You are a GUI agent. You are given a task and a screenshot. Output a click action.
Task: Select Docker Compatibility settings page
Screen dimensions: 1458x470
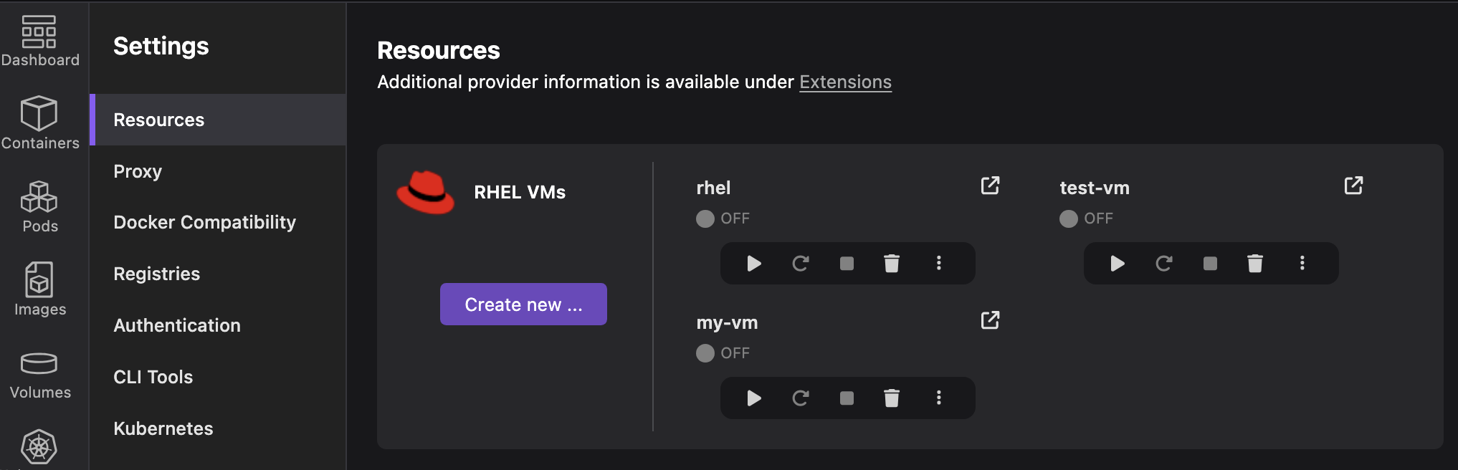click(x=204, y=223)
